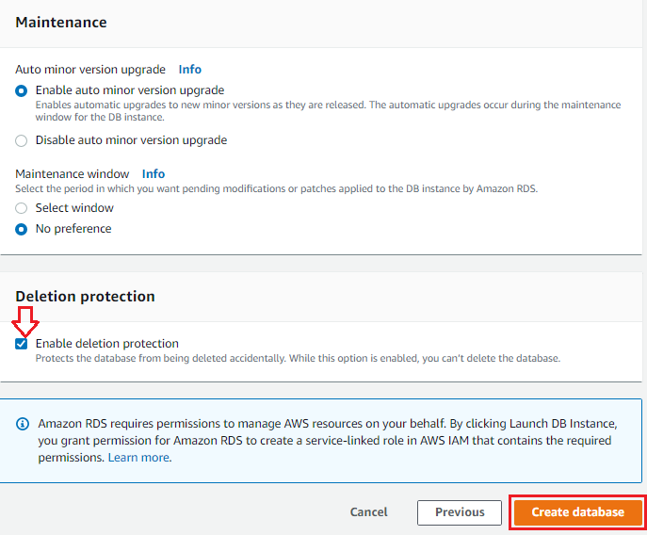647x535 pixels.
Task: Choose Disable auto minor version upgrade
Action: click(21, 140)
